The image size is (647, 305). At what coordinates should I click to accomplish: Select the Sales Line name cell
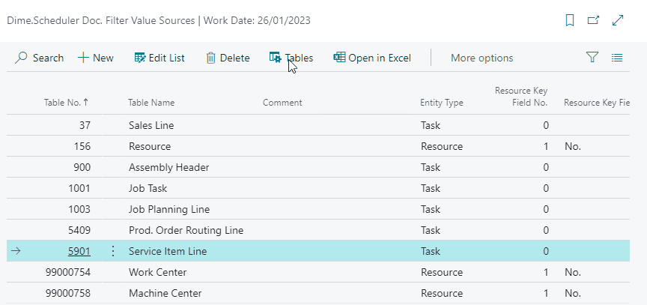click(x=151, y=125)
